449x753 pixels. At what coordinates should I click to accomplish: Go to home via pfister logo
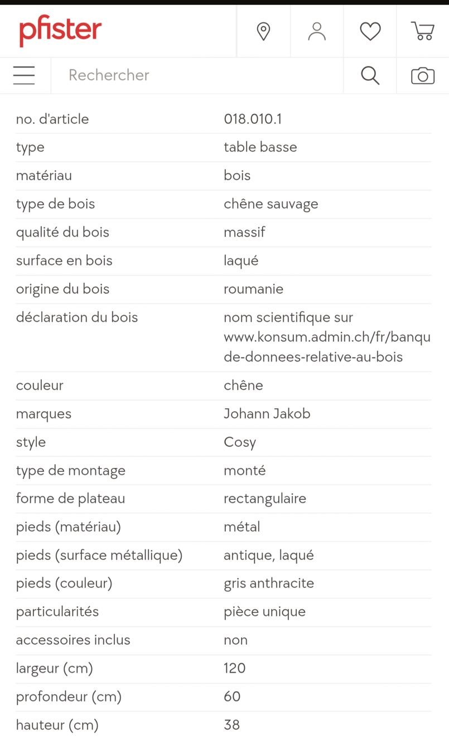coord(60,31)
